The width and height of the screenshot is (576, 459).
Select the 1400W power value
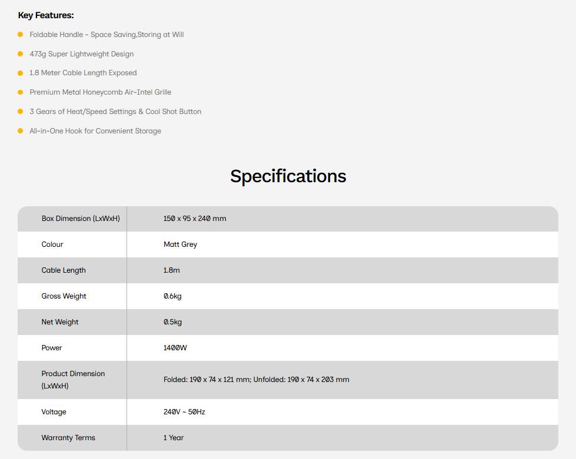[175, 348]
